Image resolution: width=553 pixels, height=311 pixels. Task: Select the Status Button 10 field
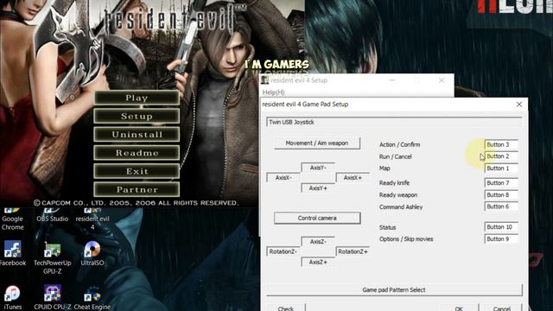(x=501, y=227)
